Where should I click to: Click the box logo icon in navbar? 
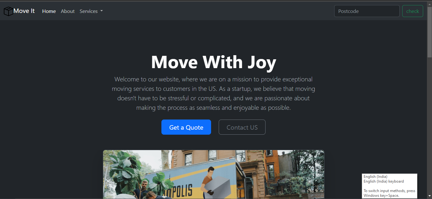coord(9,11)
